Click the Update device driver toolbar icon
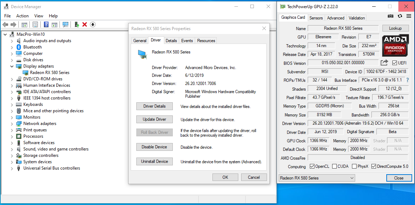 [x=77, y=24]
